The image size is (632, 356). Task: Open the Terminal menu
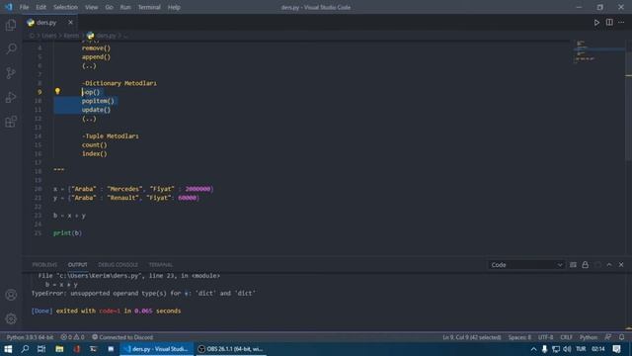tap(149, 7)
